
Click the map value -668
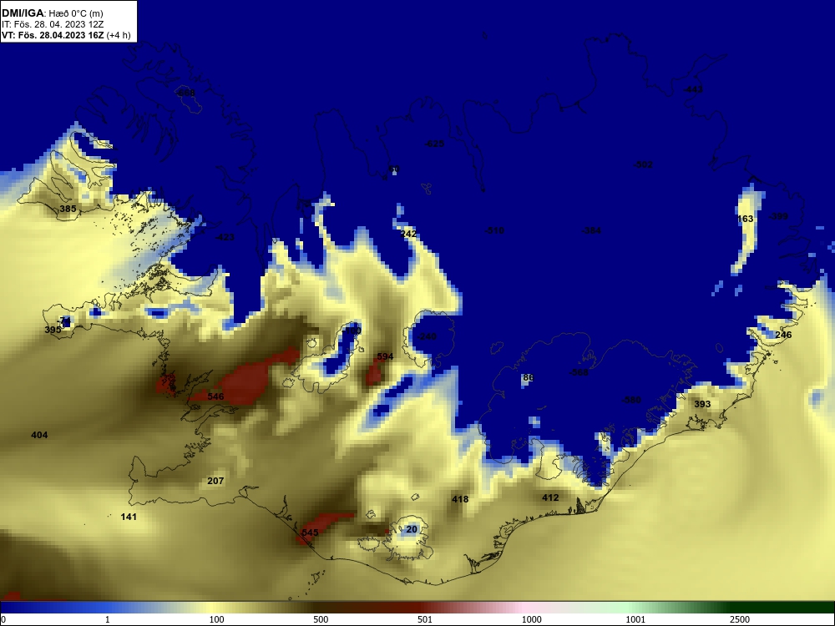(185, 93)
